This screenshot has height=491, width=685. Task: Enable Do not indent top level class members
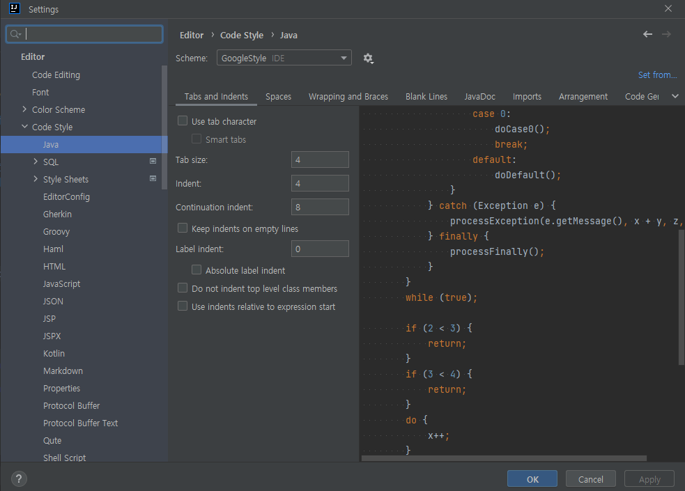click(x=183, y=288)
